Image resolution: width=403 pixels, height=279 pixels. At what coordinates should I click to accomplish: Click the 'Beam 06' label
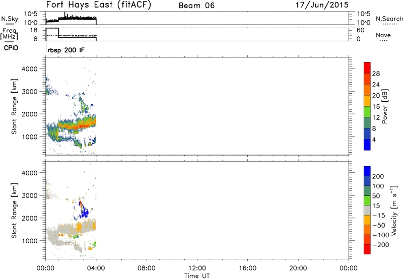[x=196, y=6]
